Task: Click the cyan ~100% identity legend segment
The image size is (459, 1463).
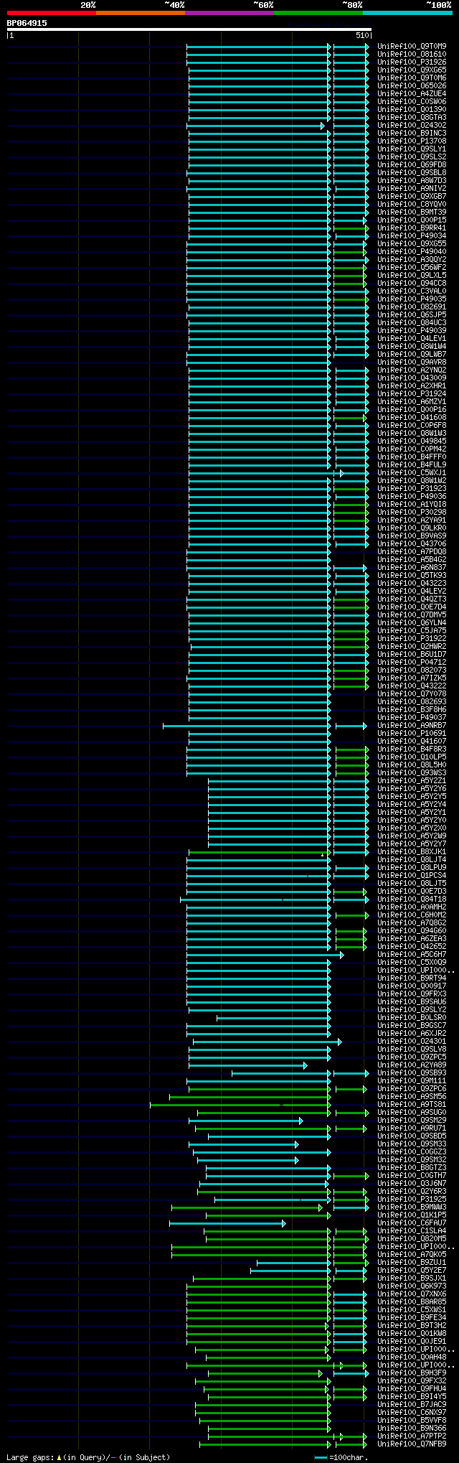Action: 407,13
